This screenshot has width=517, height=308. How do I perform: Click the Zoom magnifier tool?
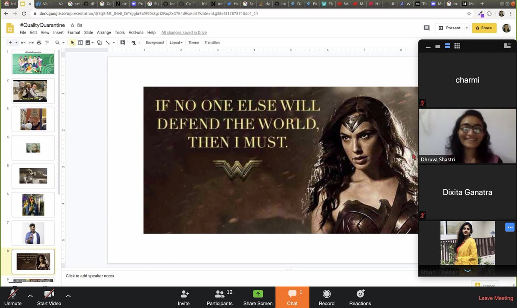(57, 43)
